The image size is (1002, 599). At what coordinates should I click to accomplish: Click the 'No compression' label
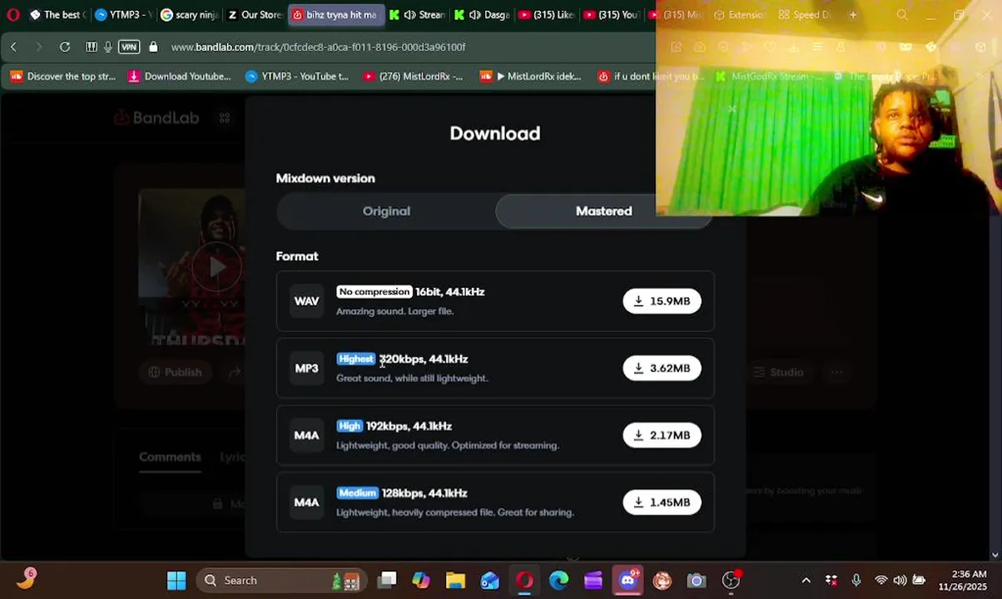click(375, 292)
